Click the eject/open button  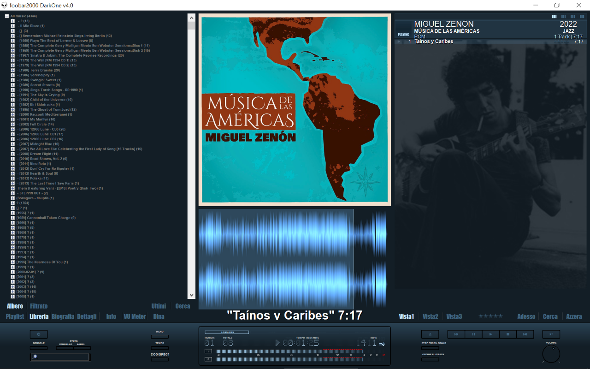[430, 334]
